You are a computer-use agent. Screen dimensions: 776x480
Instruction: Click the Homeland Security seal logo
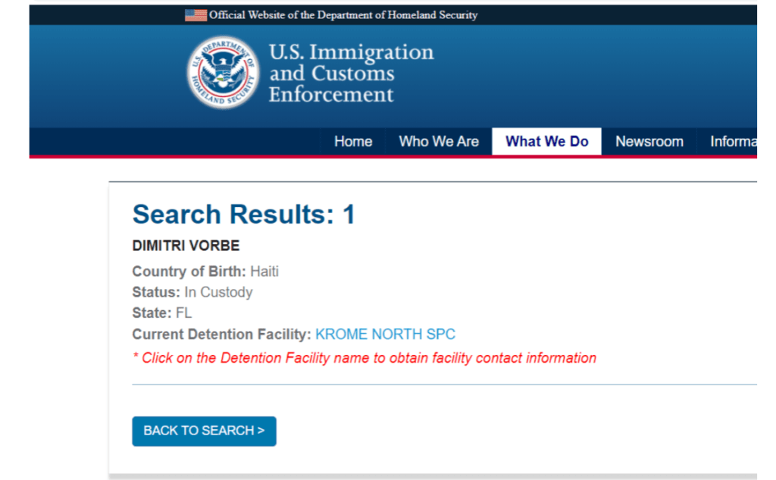(223, 73)
